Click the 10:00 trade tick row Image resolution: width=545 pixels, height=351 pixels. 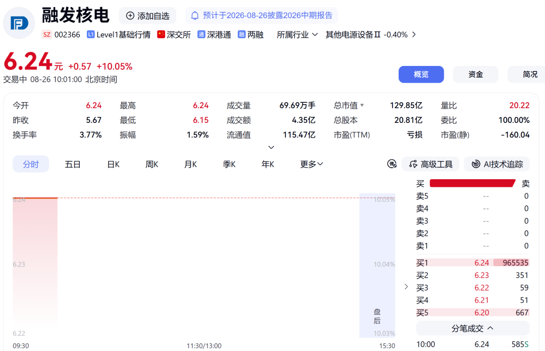[473, 344]
